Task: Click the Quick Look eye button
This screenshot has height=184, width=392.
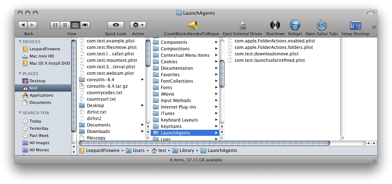Action: pyautogui.click(x=116, y=25)
